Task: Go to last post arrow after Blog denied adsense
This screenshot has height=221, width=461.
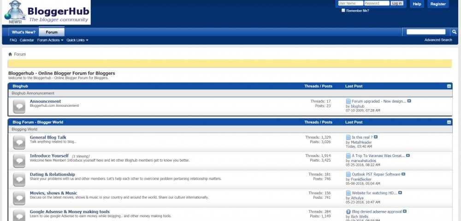Action: pos(405,211)
